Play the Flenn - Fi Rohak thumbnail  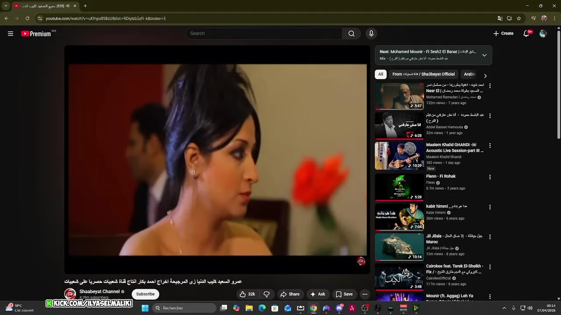point(399,187)
